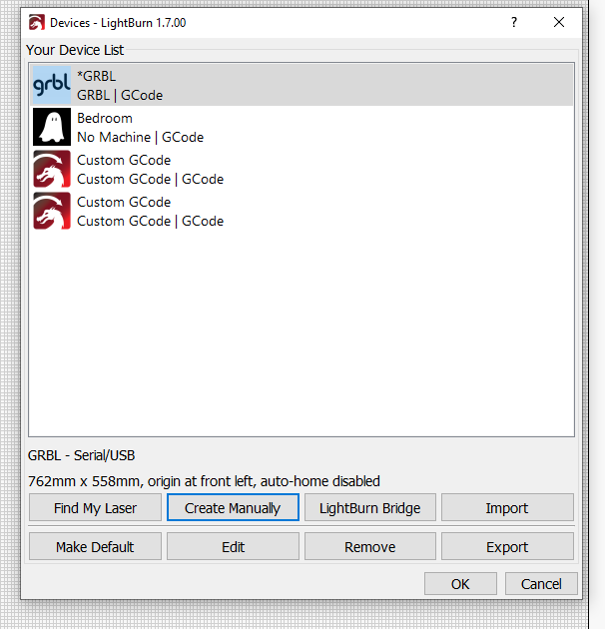Open LightBurn Bridge setup
The height and width of the screenshot is (629, 605).
click(370, 508)
